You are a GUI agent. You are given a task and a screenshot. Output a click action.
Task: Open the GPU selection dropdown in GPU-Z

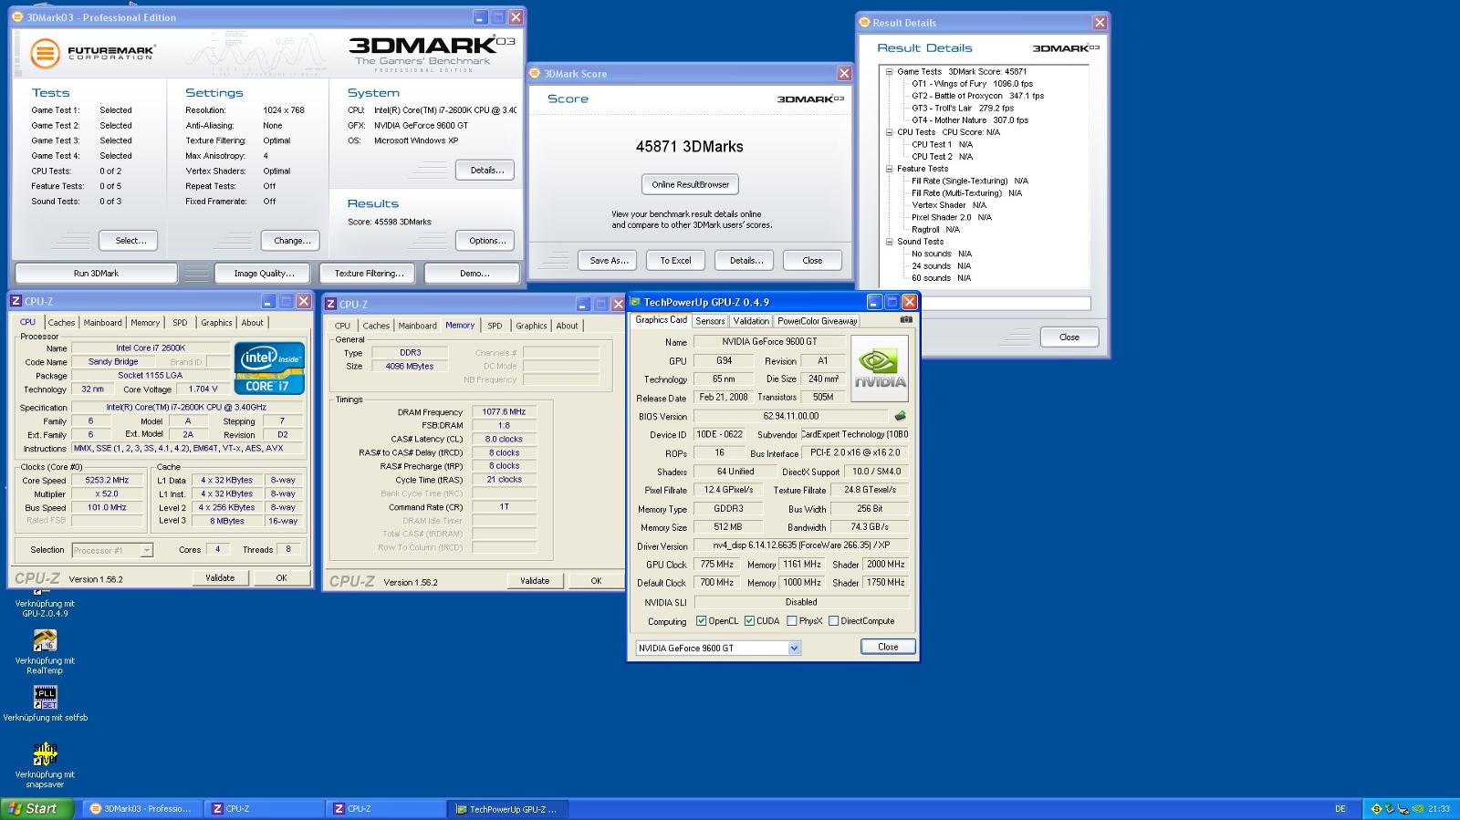pyautogui.click(x=794, y=648)
